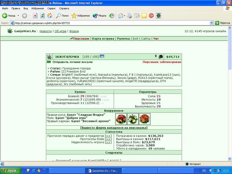
Task: Open Search (Поиск) magnifier button
Action: click(62, 15)
